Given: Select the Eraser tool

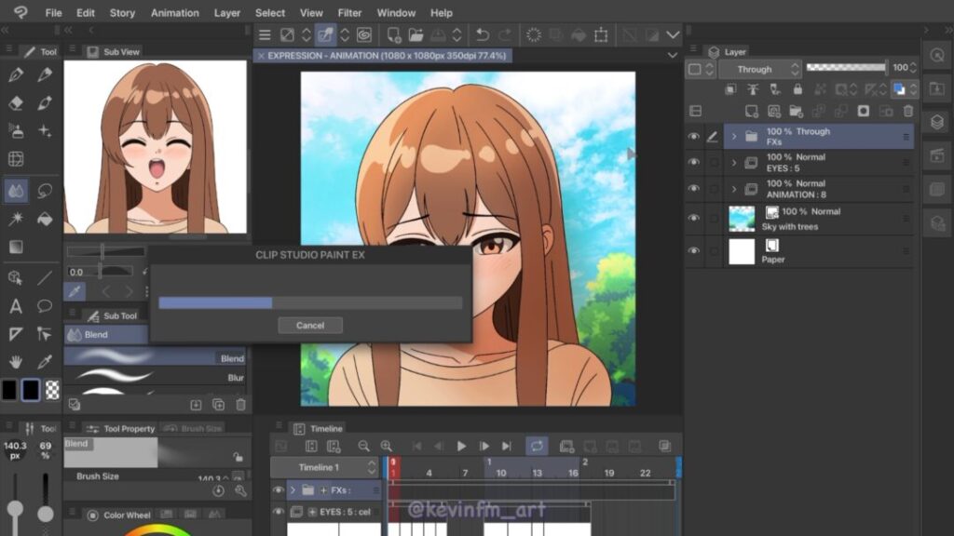Looking at the screenshot, I should click(16, 103).
